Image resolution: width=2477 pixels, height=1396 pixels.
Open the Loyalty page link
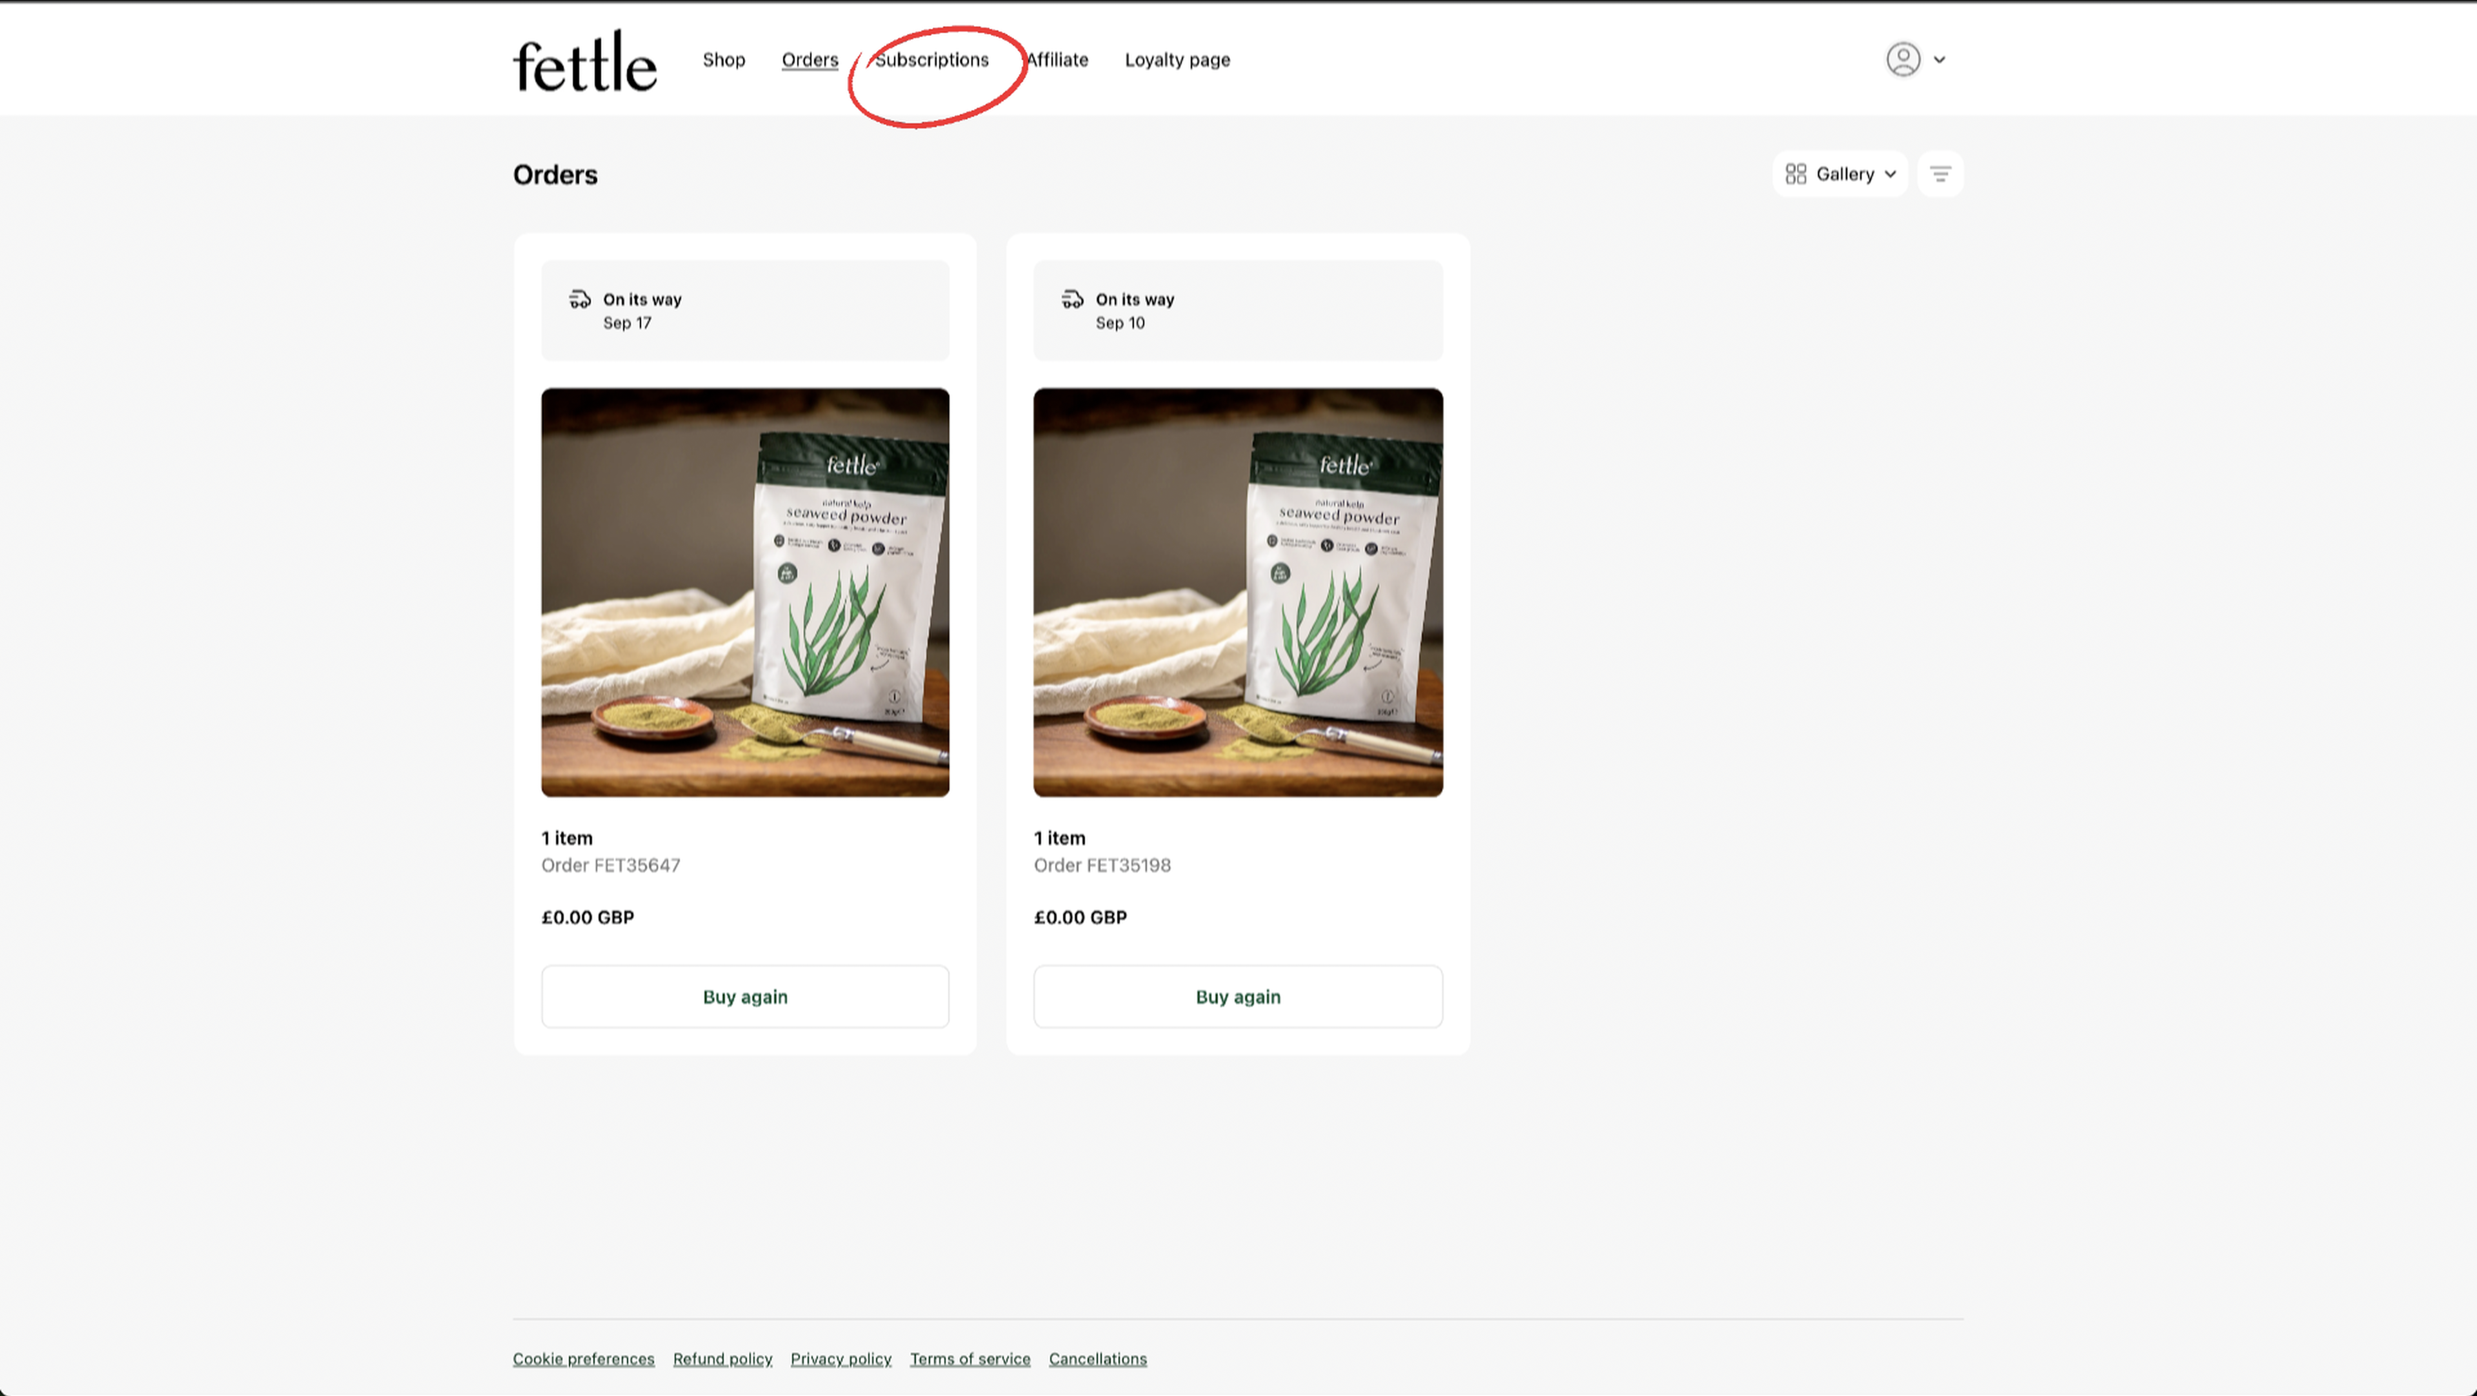[1177, 59]
